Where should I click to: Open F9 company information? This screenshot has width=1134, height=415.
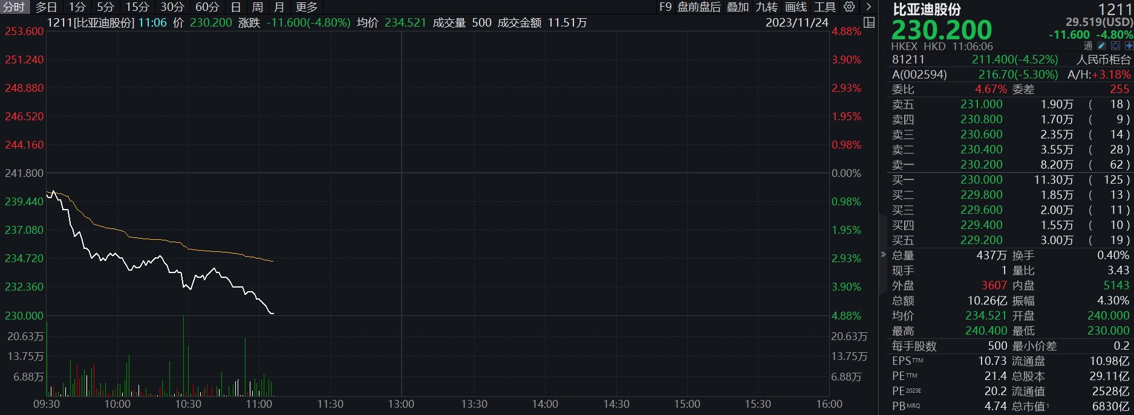[x=665, y=7]
